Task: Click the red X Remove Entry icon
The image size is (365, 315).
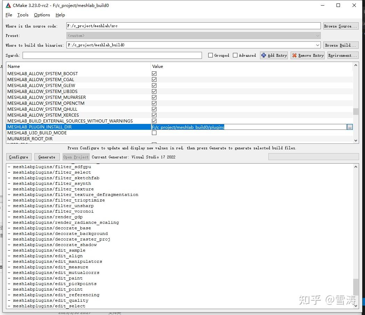Action: point(294,55)
